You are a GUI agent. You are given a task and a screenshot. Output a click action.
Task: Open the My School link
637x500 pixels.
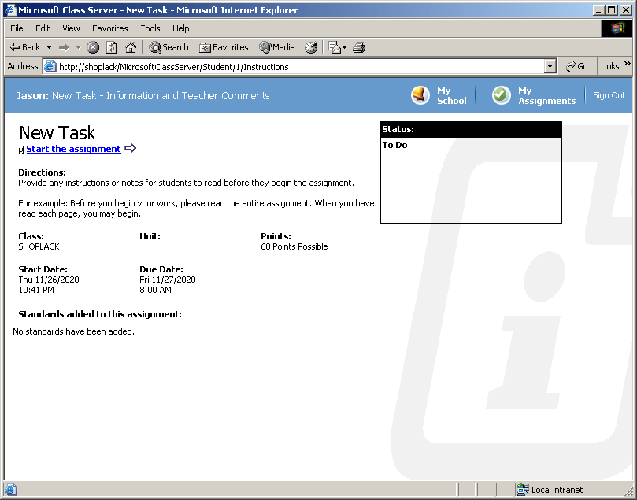pos(451,95)
